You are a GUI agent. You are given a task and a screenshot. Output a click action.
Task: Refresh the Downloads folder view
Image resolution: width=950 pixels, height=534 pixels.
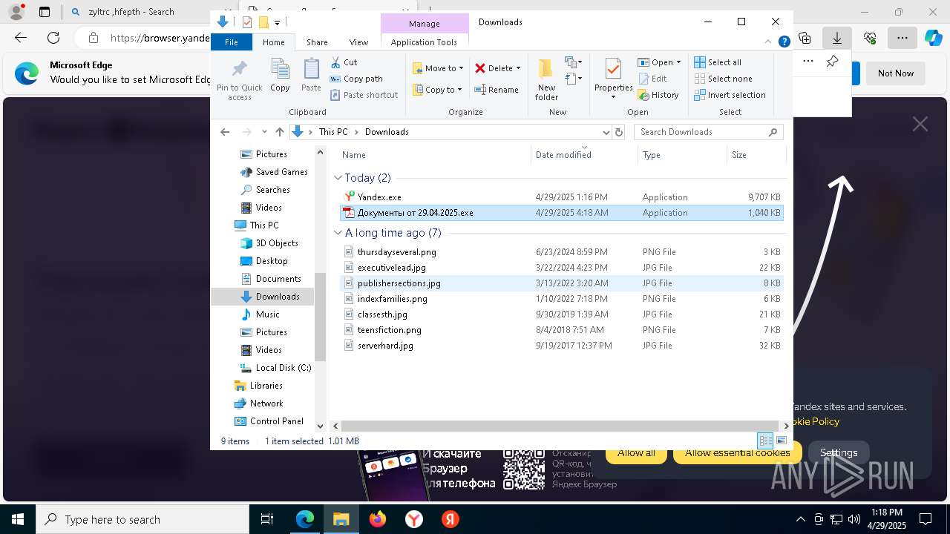click(619, 132)
